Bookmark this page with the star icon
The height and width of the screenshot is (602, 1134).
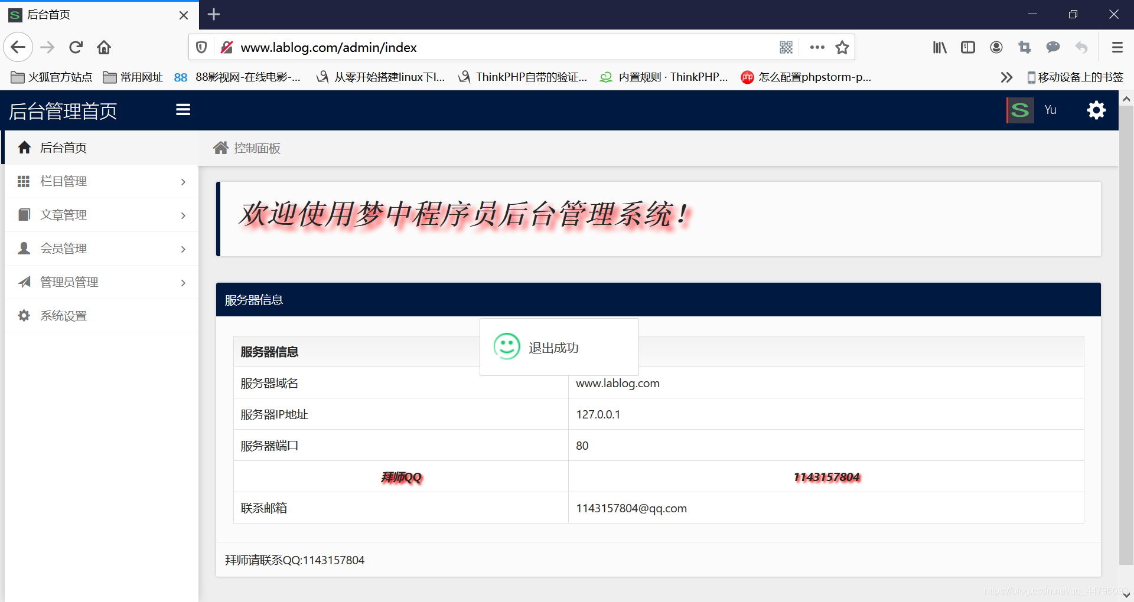coord(842,47)
